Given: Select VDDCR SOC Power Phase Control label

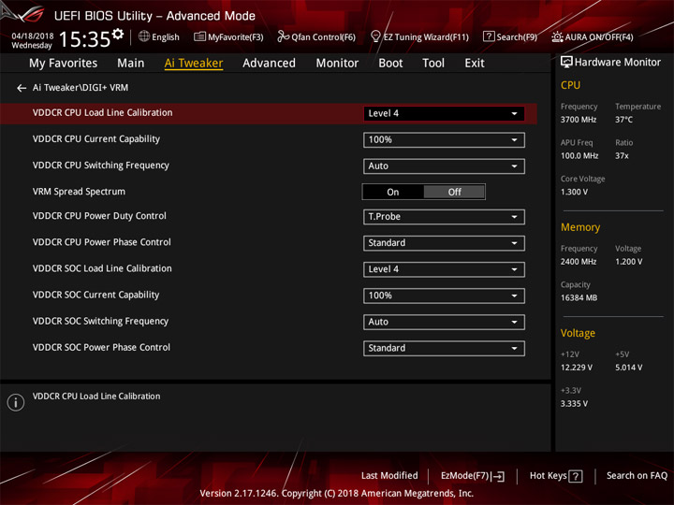Looking at the screenshot, I should 101,347.
